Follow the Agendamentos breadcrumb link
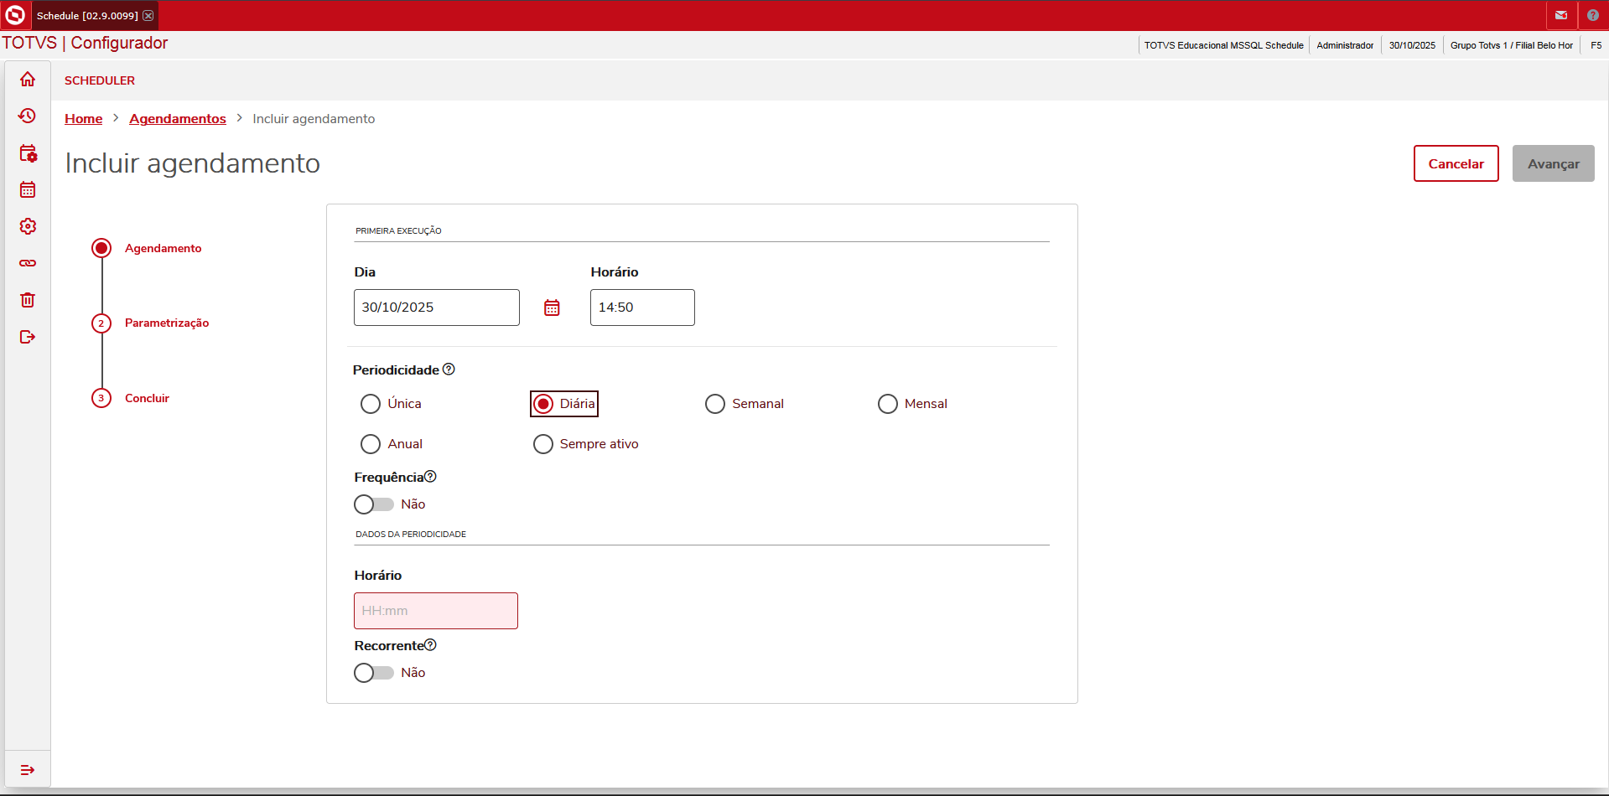Viewport: 1609px width, 796px height. coord(178,119)
